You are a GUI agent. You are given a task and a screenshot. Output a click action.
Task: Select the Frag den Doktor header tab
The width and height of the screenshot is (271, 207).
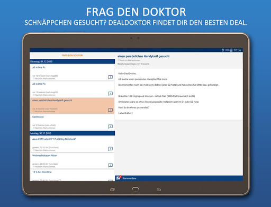point(73,56)
